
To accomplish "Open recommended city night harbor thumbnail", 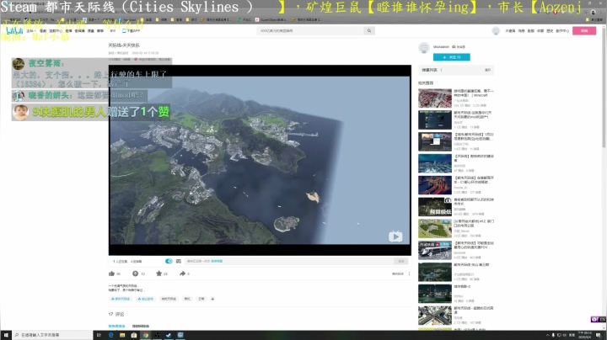I will [x=435, y=294].
